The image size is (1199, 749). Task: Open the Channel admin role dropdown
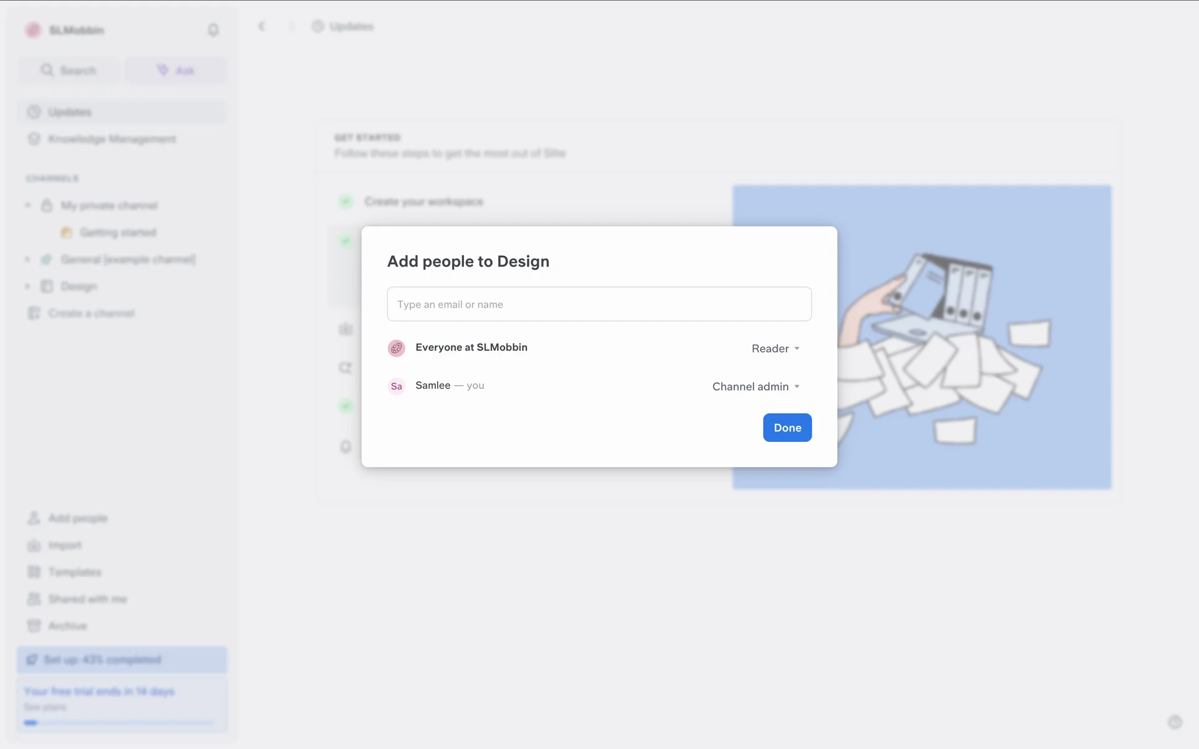(756, 386)
